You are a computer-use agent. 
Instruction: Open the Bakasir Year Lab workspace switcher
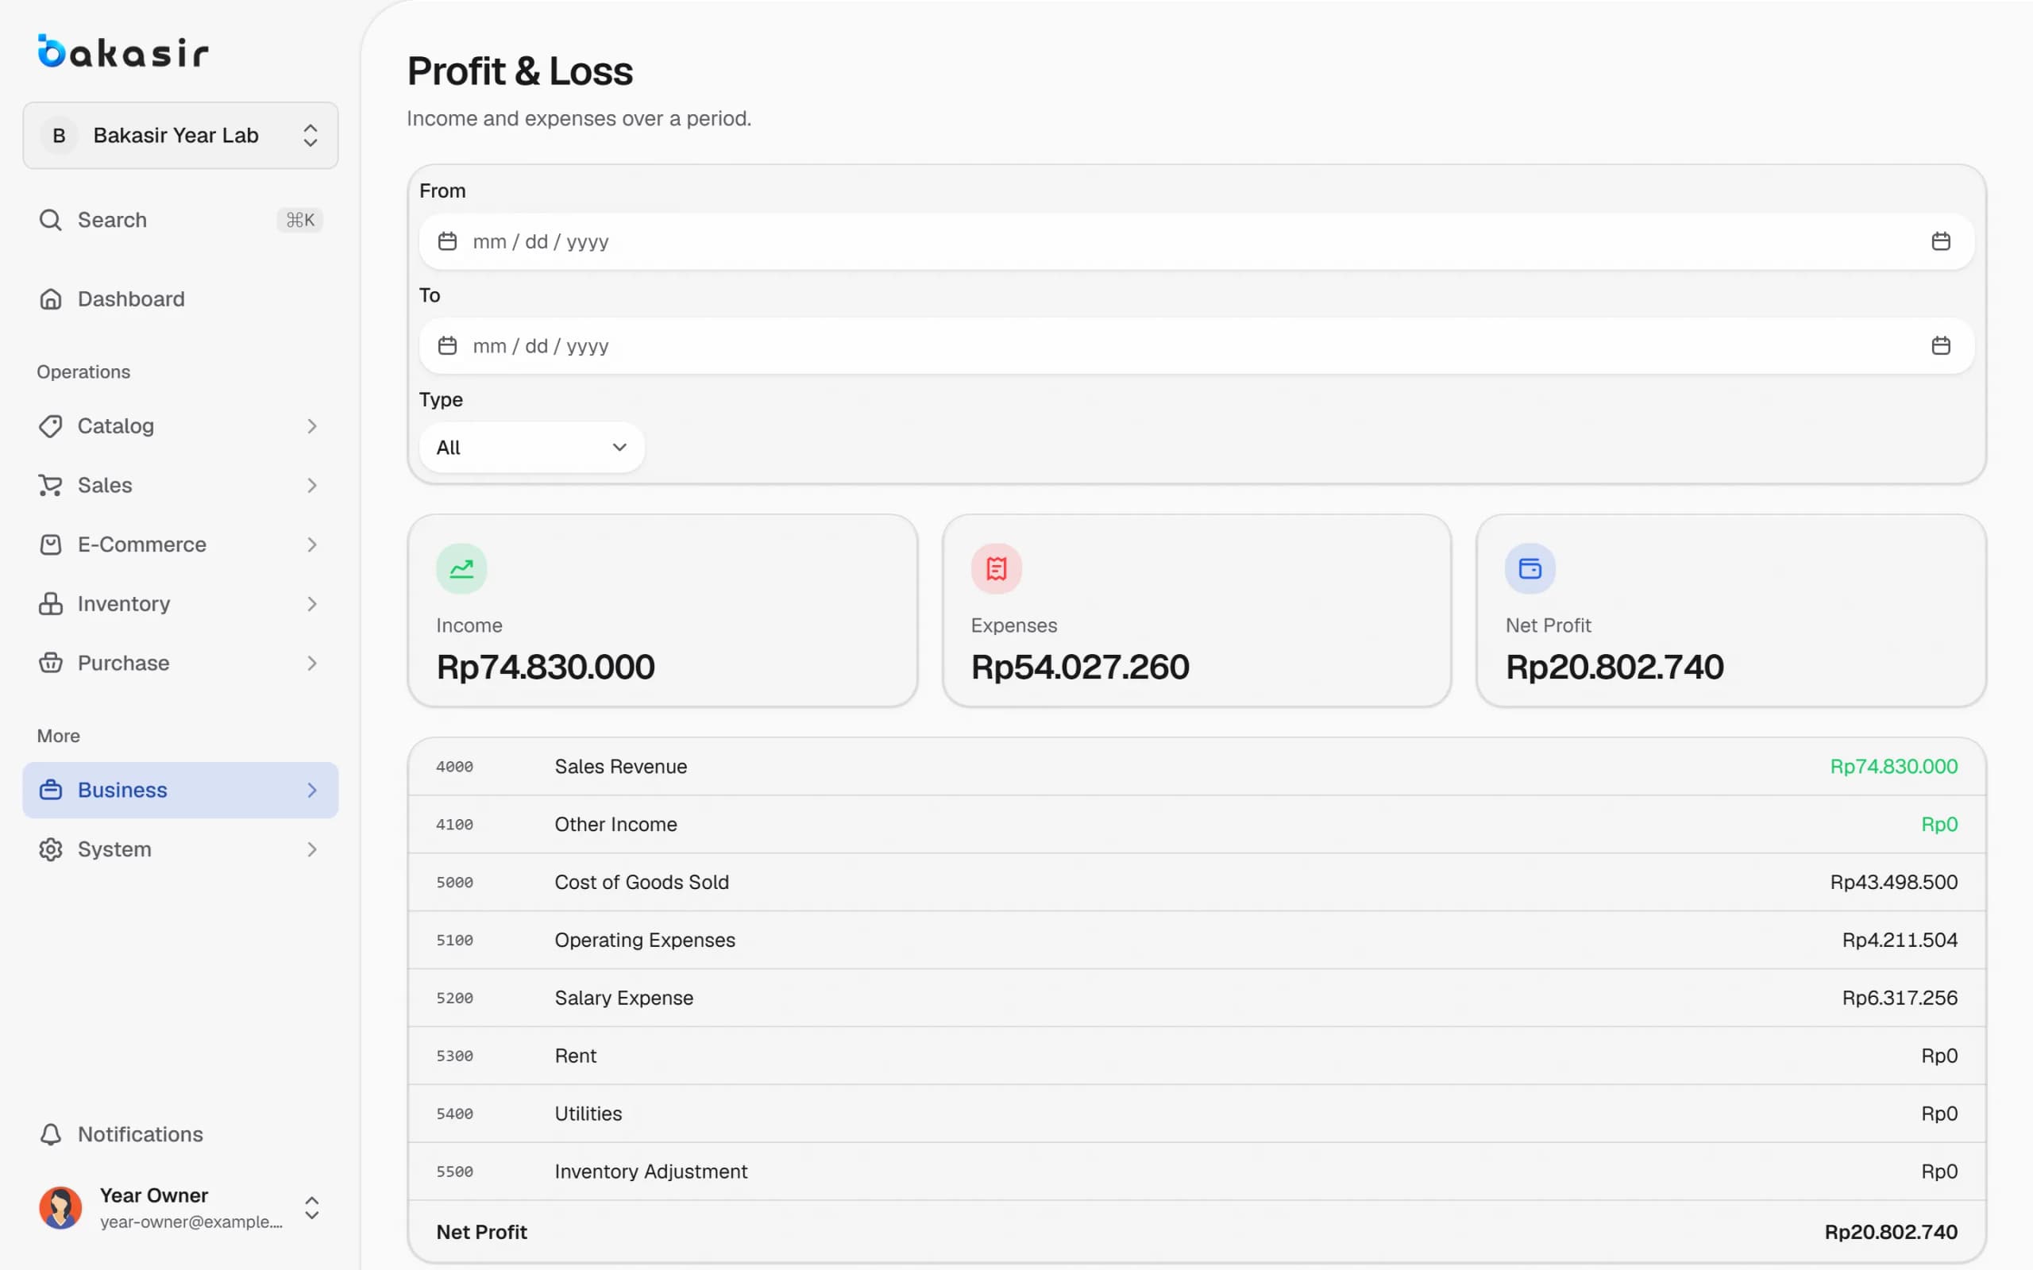pyautogui.click(x=180, y=135)
